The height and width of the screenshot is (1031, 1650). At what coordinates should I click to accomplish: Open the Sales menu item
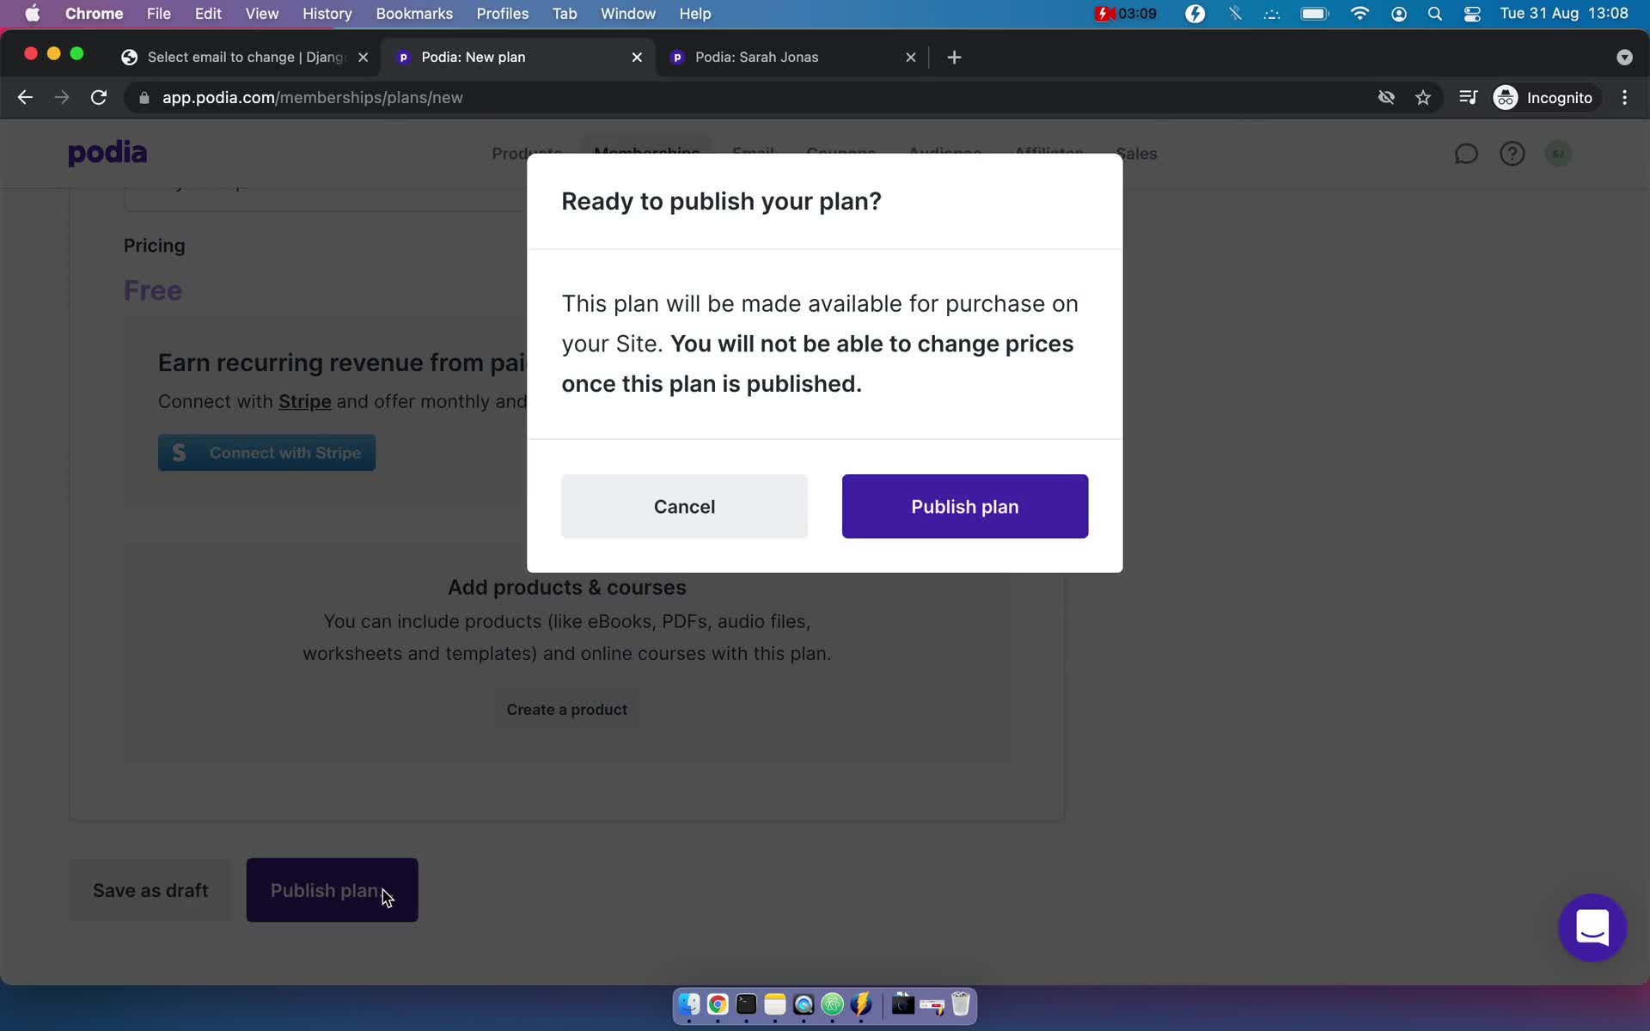[1135, 153]
